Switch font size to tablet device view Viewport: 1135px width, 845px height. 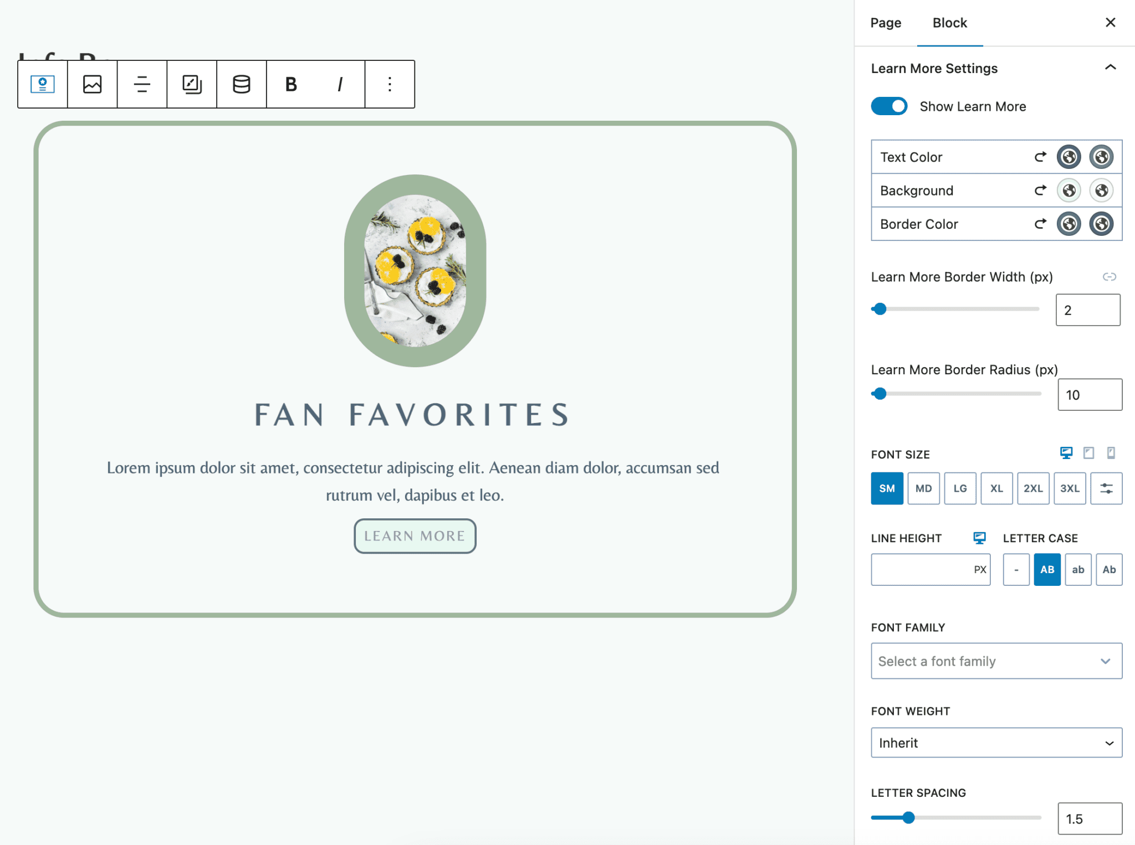(x=1088, y=454)
